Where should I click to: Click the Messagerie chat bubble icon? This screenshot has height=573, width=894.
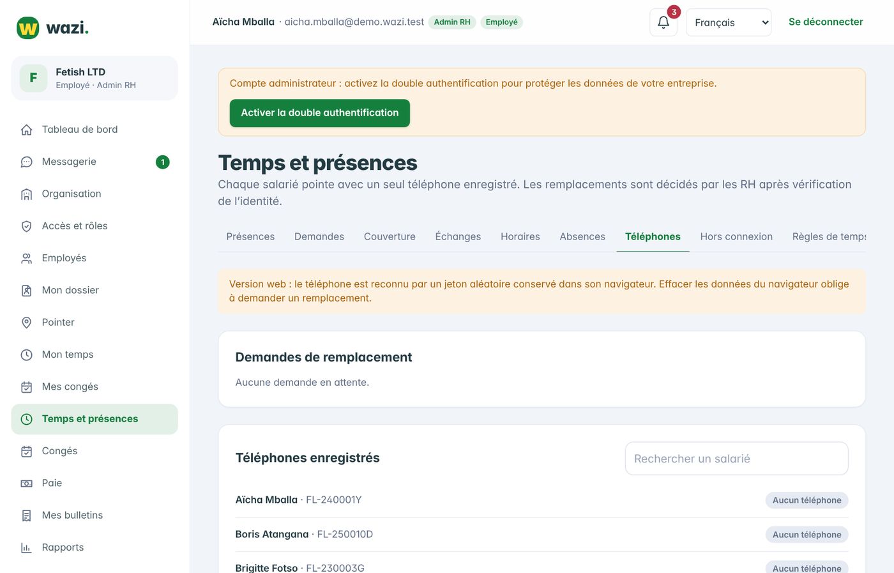point(26,162)
